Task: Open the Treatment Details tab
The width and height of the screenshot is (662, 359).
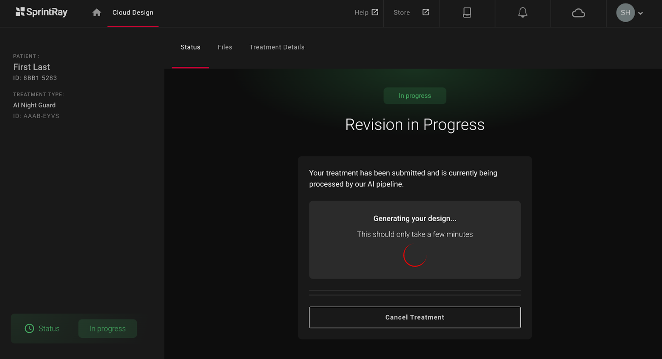Action: [276, 47]
